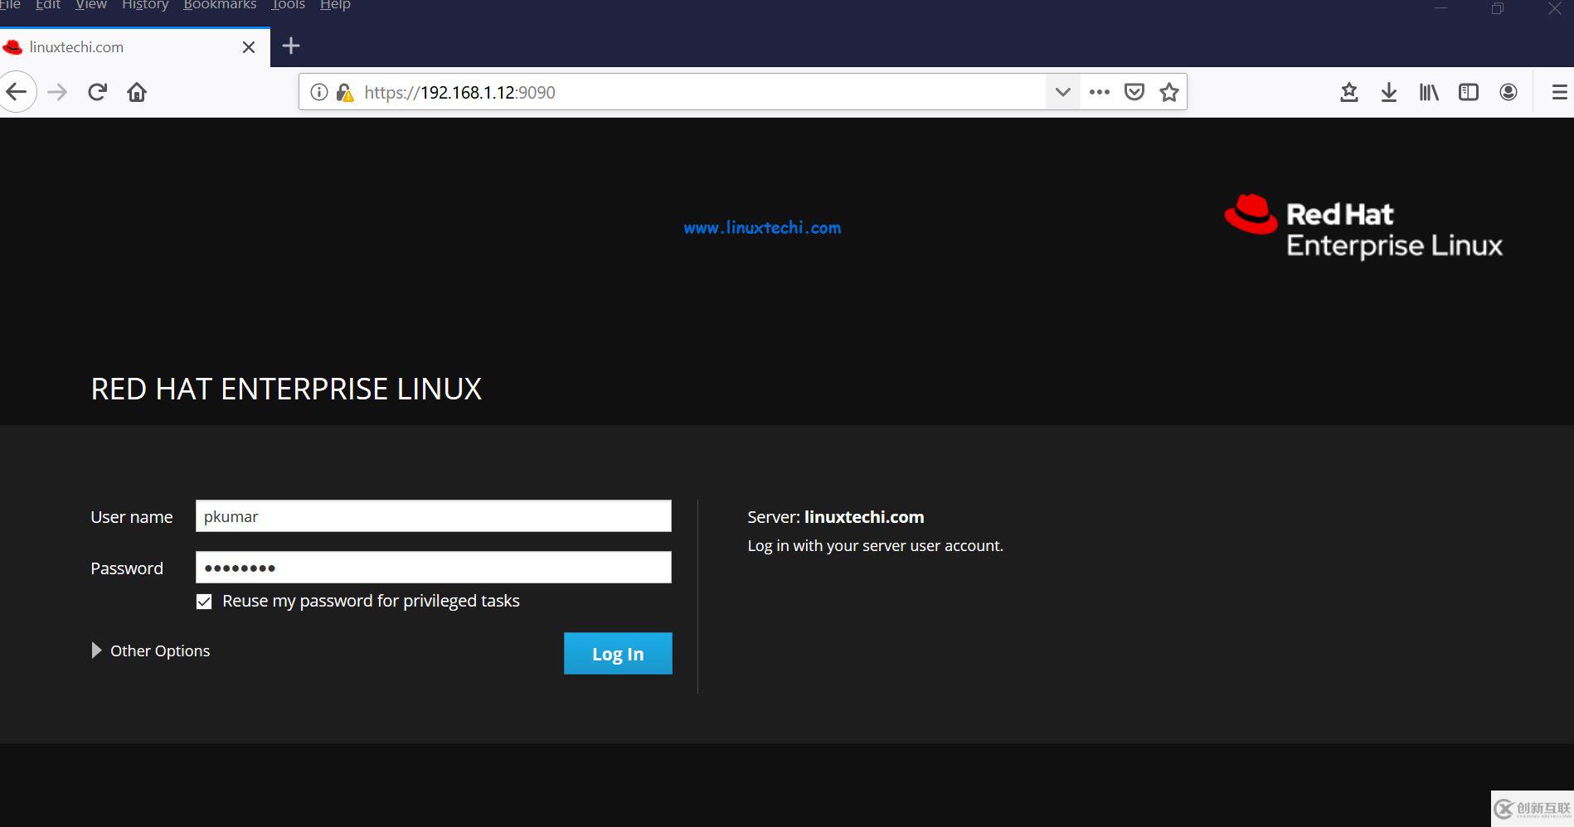Go back to the previous page
This screenshot has height=827, width=1574.
17,92
